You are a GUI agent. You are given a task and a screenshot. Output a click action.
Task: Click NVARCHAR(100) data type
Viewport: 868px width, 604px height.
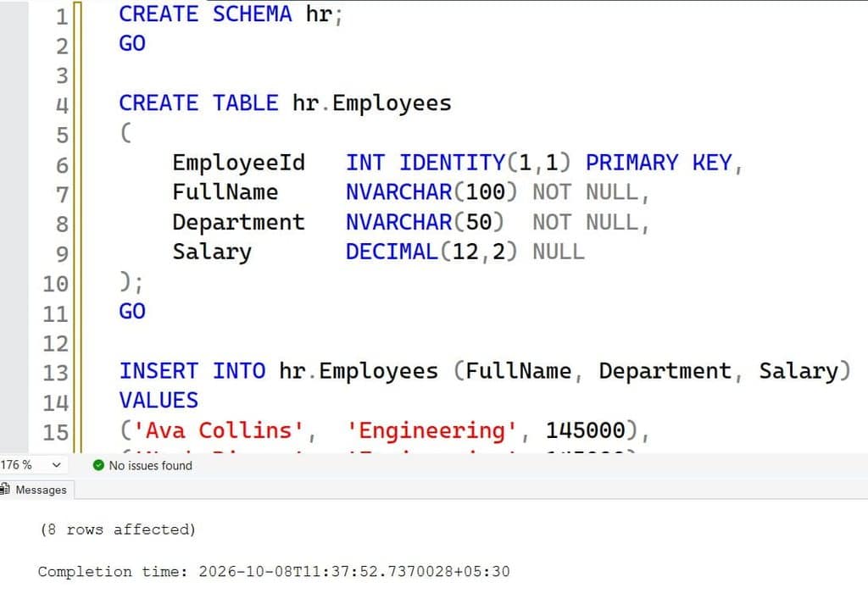click(431, 192)
